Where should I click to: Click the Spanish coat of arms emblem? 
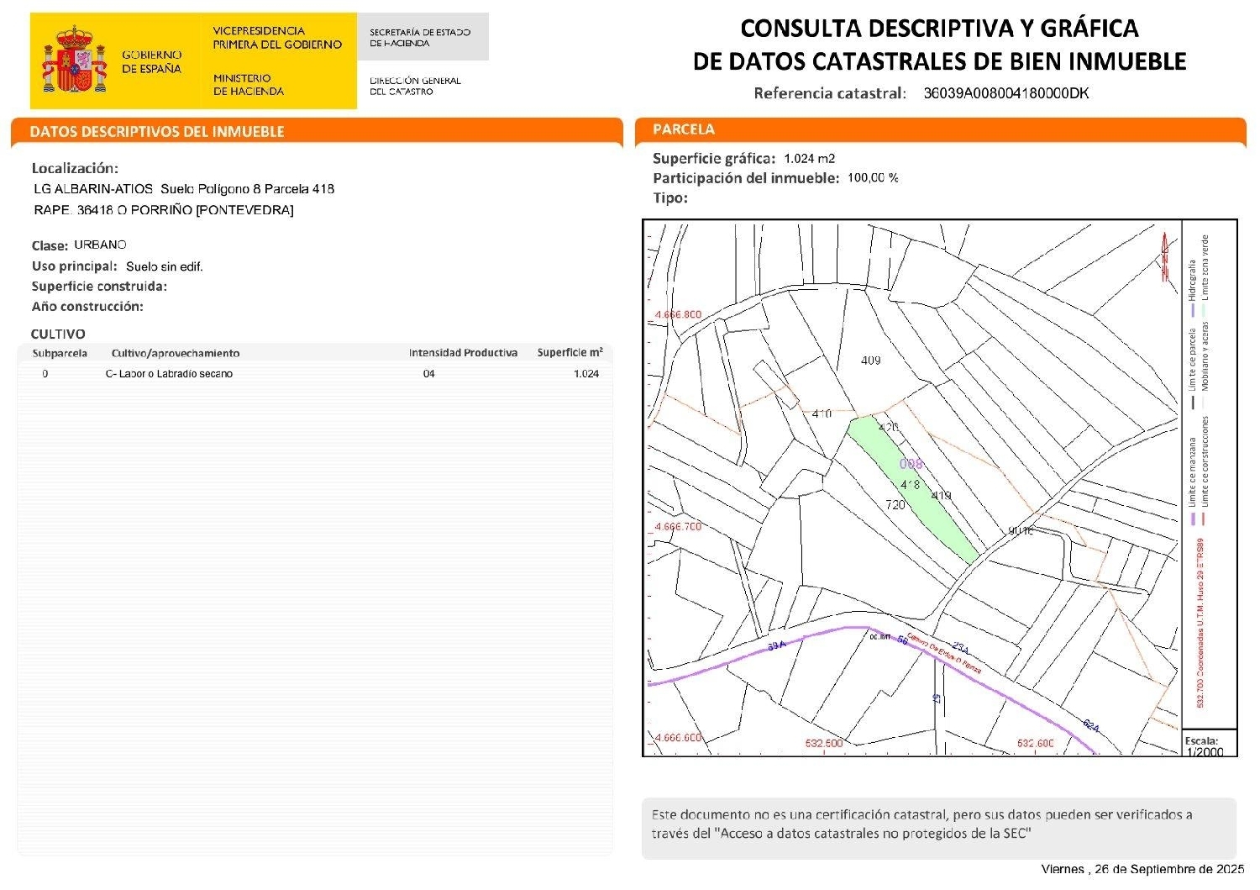point(75,61)
